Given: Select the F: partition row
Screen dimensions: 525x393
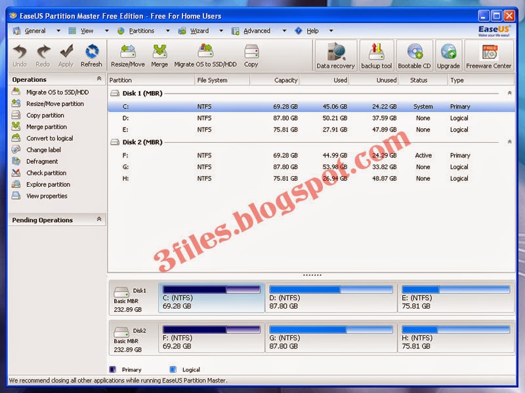Looking at the screenshot, I should point(311,155).
